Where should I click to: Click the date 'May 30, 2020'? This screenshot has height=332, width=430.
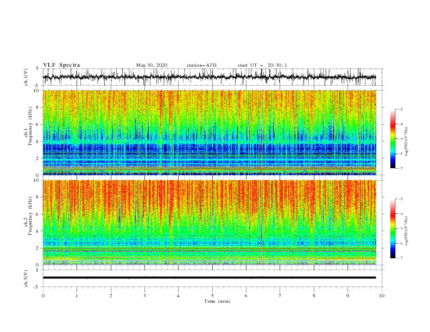[x=151, y=65]
